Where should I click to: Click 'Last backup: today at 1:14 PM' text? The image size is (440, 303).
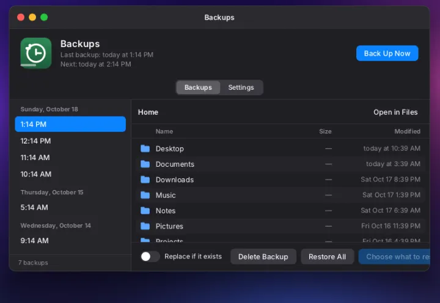click(x=107, y=55)
